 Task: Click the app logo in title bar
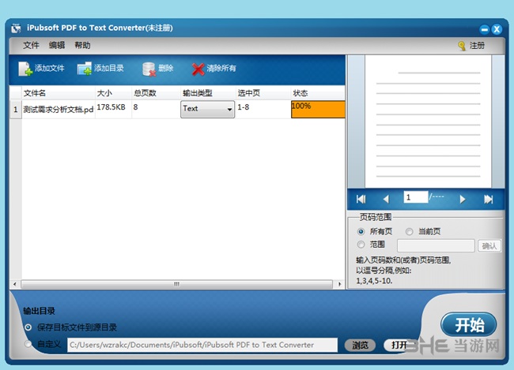[x=15, y=28]
